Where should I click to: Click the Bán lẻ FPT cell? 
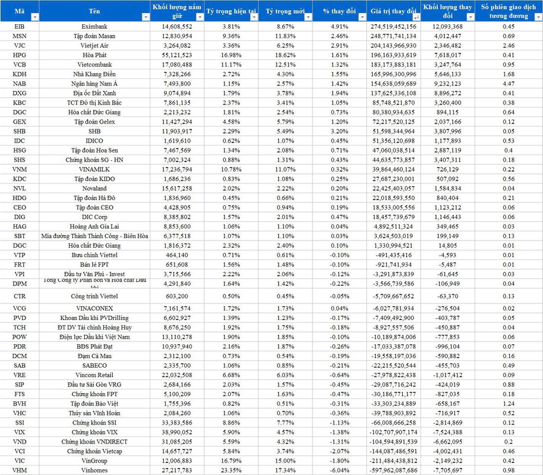[94, 264]
